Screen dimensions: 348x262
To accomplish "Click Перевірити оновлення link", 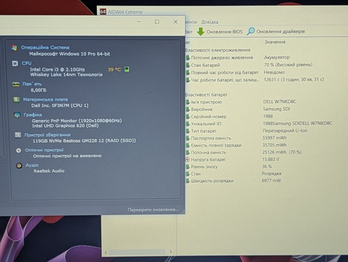I will pos(153,209).
